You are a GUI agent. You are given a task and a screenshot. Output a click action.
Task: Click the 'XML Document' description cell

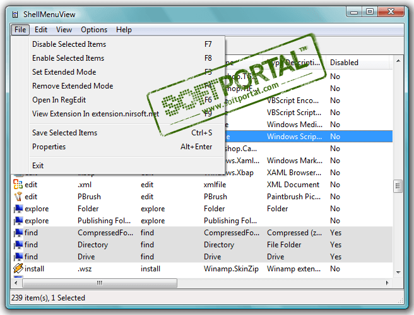click(293, 185)
